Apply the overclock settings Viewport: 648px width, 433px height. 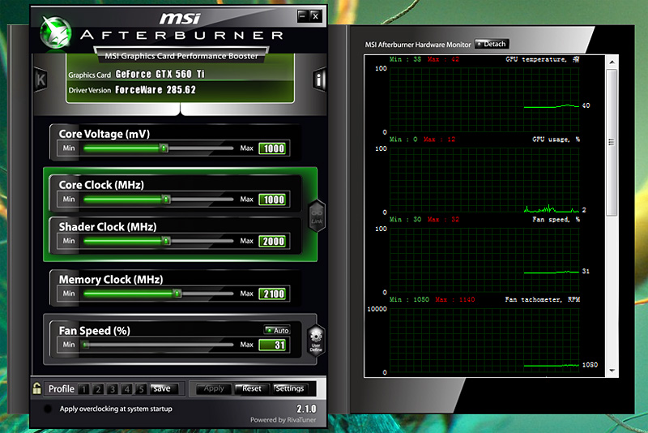[x=214, y=388]
